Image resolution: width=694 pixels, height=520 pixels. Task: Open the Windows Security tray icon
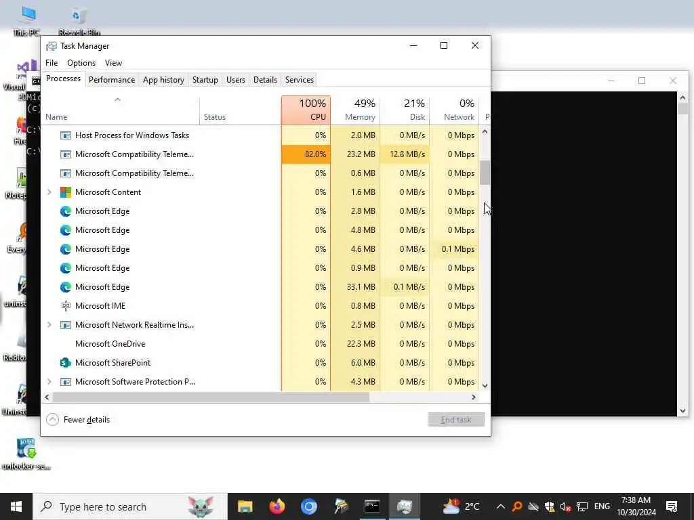pos(549,506)
